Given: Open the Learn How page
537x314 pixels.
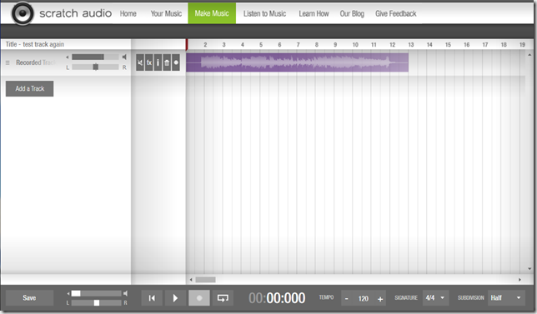Looking at the screenshot, I should coord(314,13).
